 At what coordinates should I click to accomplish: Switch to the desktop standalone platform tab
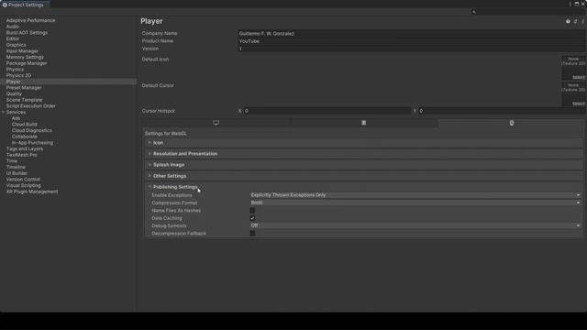(216, 123)
